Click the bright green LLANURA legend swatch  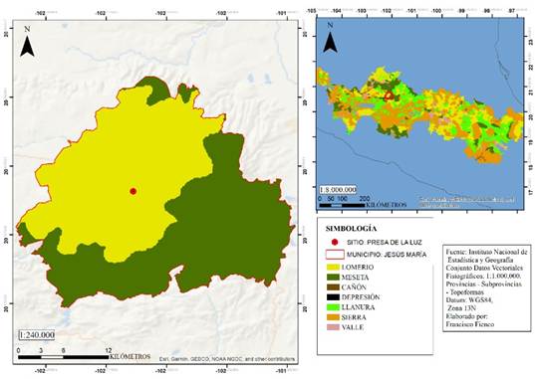(333, 307)
